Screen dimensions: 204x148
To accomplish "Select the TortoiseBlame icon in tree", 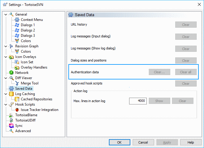I will (x=11, y=115).
